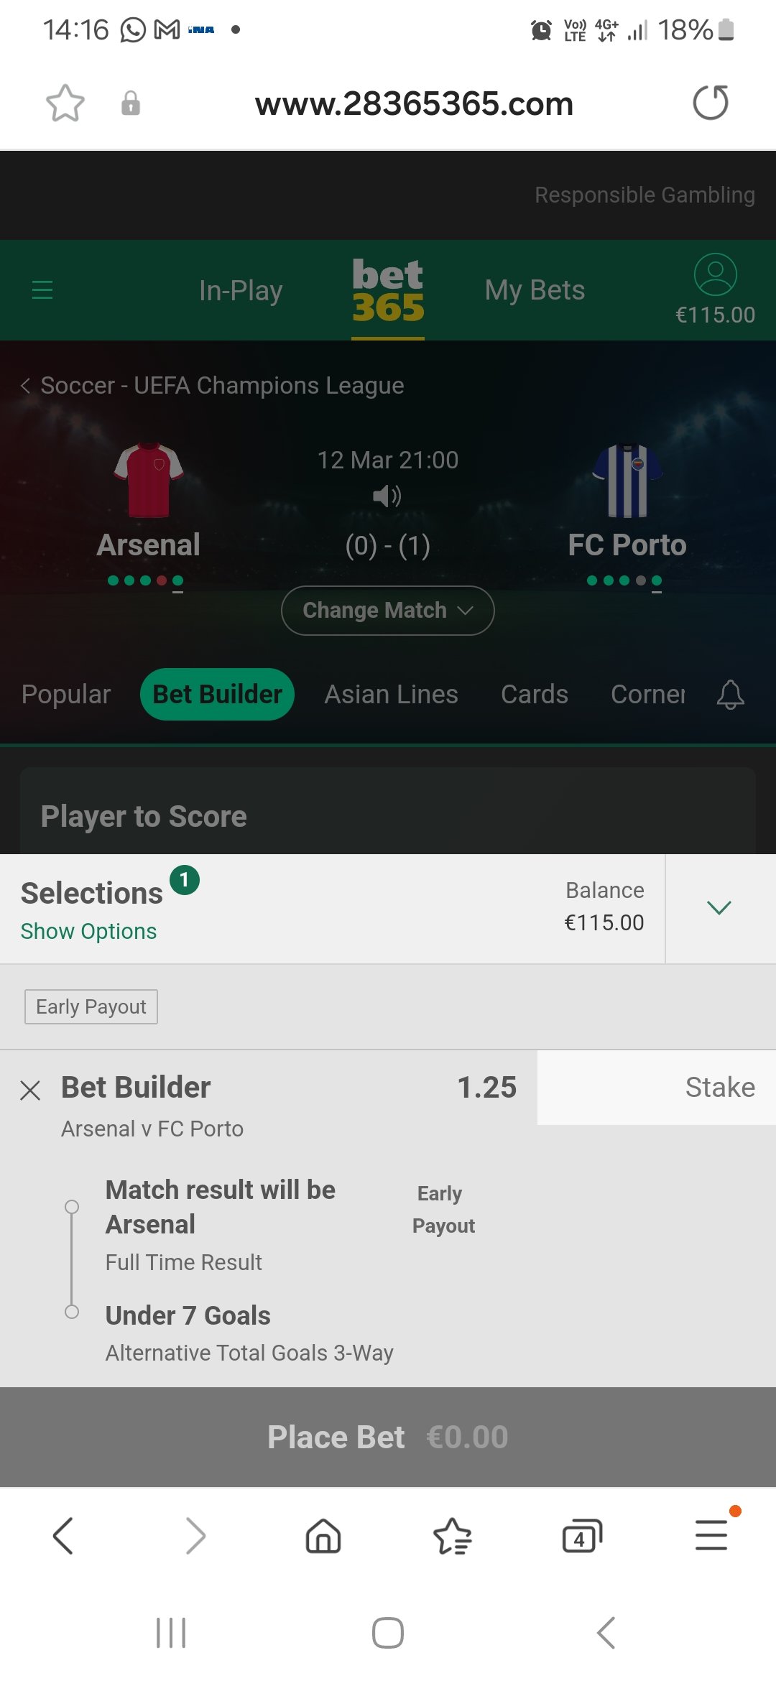Switch to the Cards tab
Viewport: 776px width, 1681px height.
coord(535,695)
